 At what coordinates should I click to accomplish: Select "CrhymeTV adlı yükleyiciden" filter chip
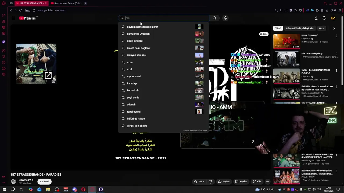click(x=300, y=28)
